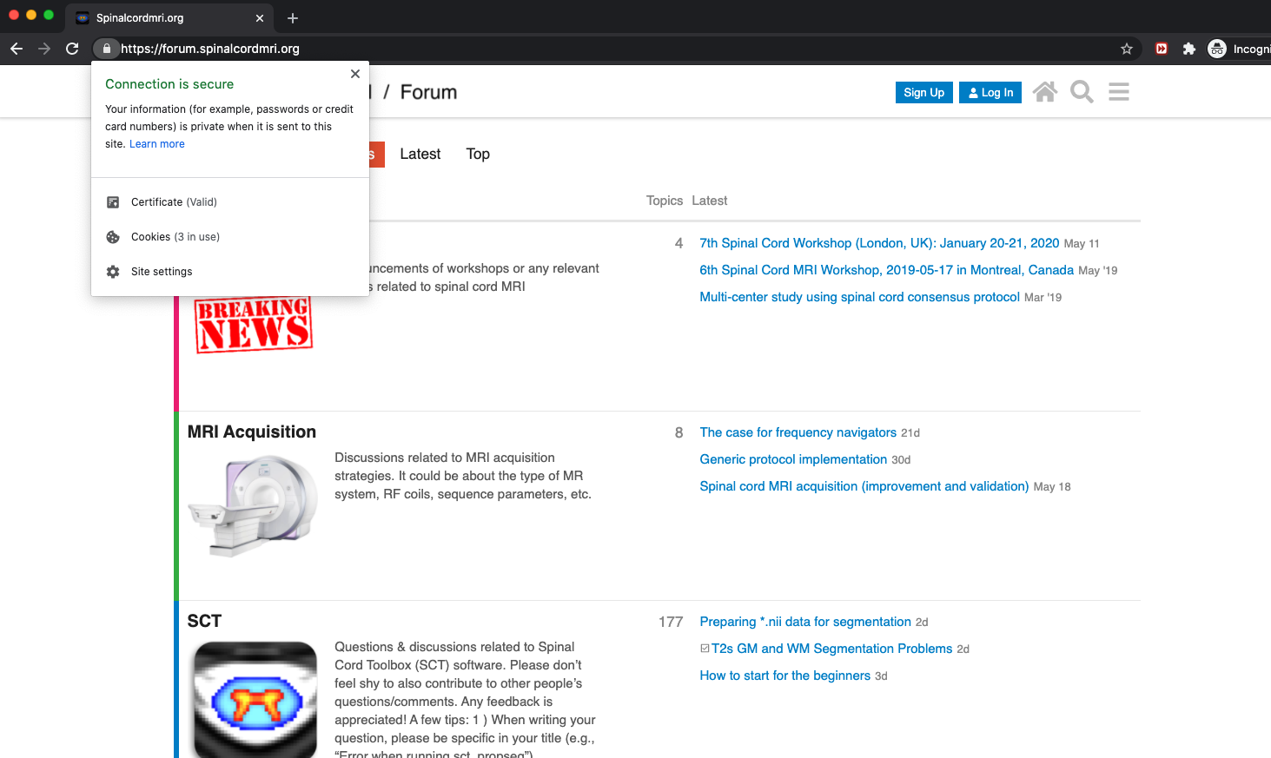This screenshot has width=1271, height=758.
Task: Open Site settings entry
Action: [230, 272]
